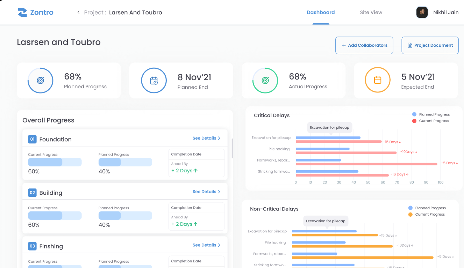Click the Foundation Planned Progress bar

coord(125,162)
